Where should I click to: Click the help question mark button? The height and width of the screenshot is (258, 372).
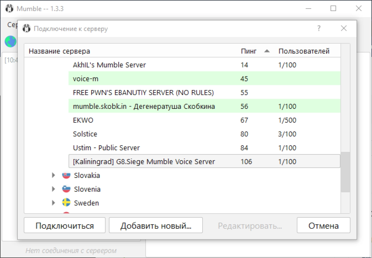coord(319,28)
